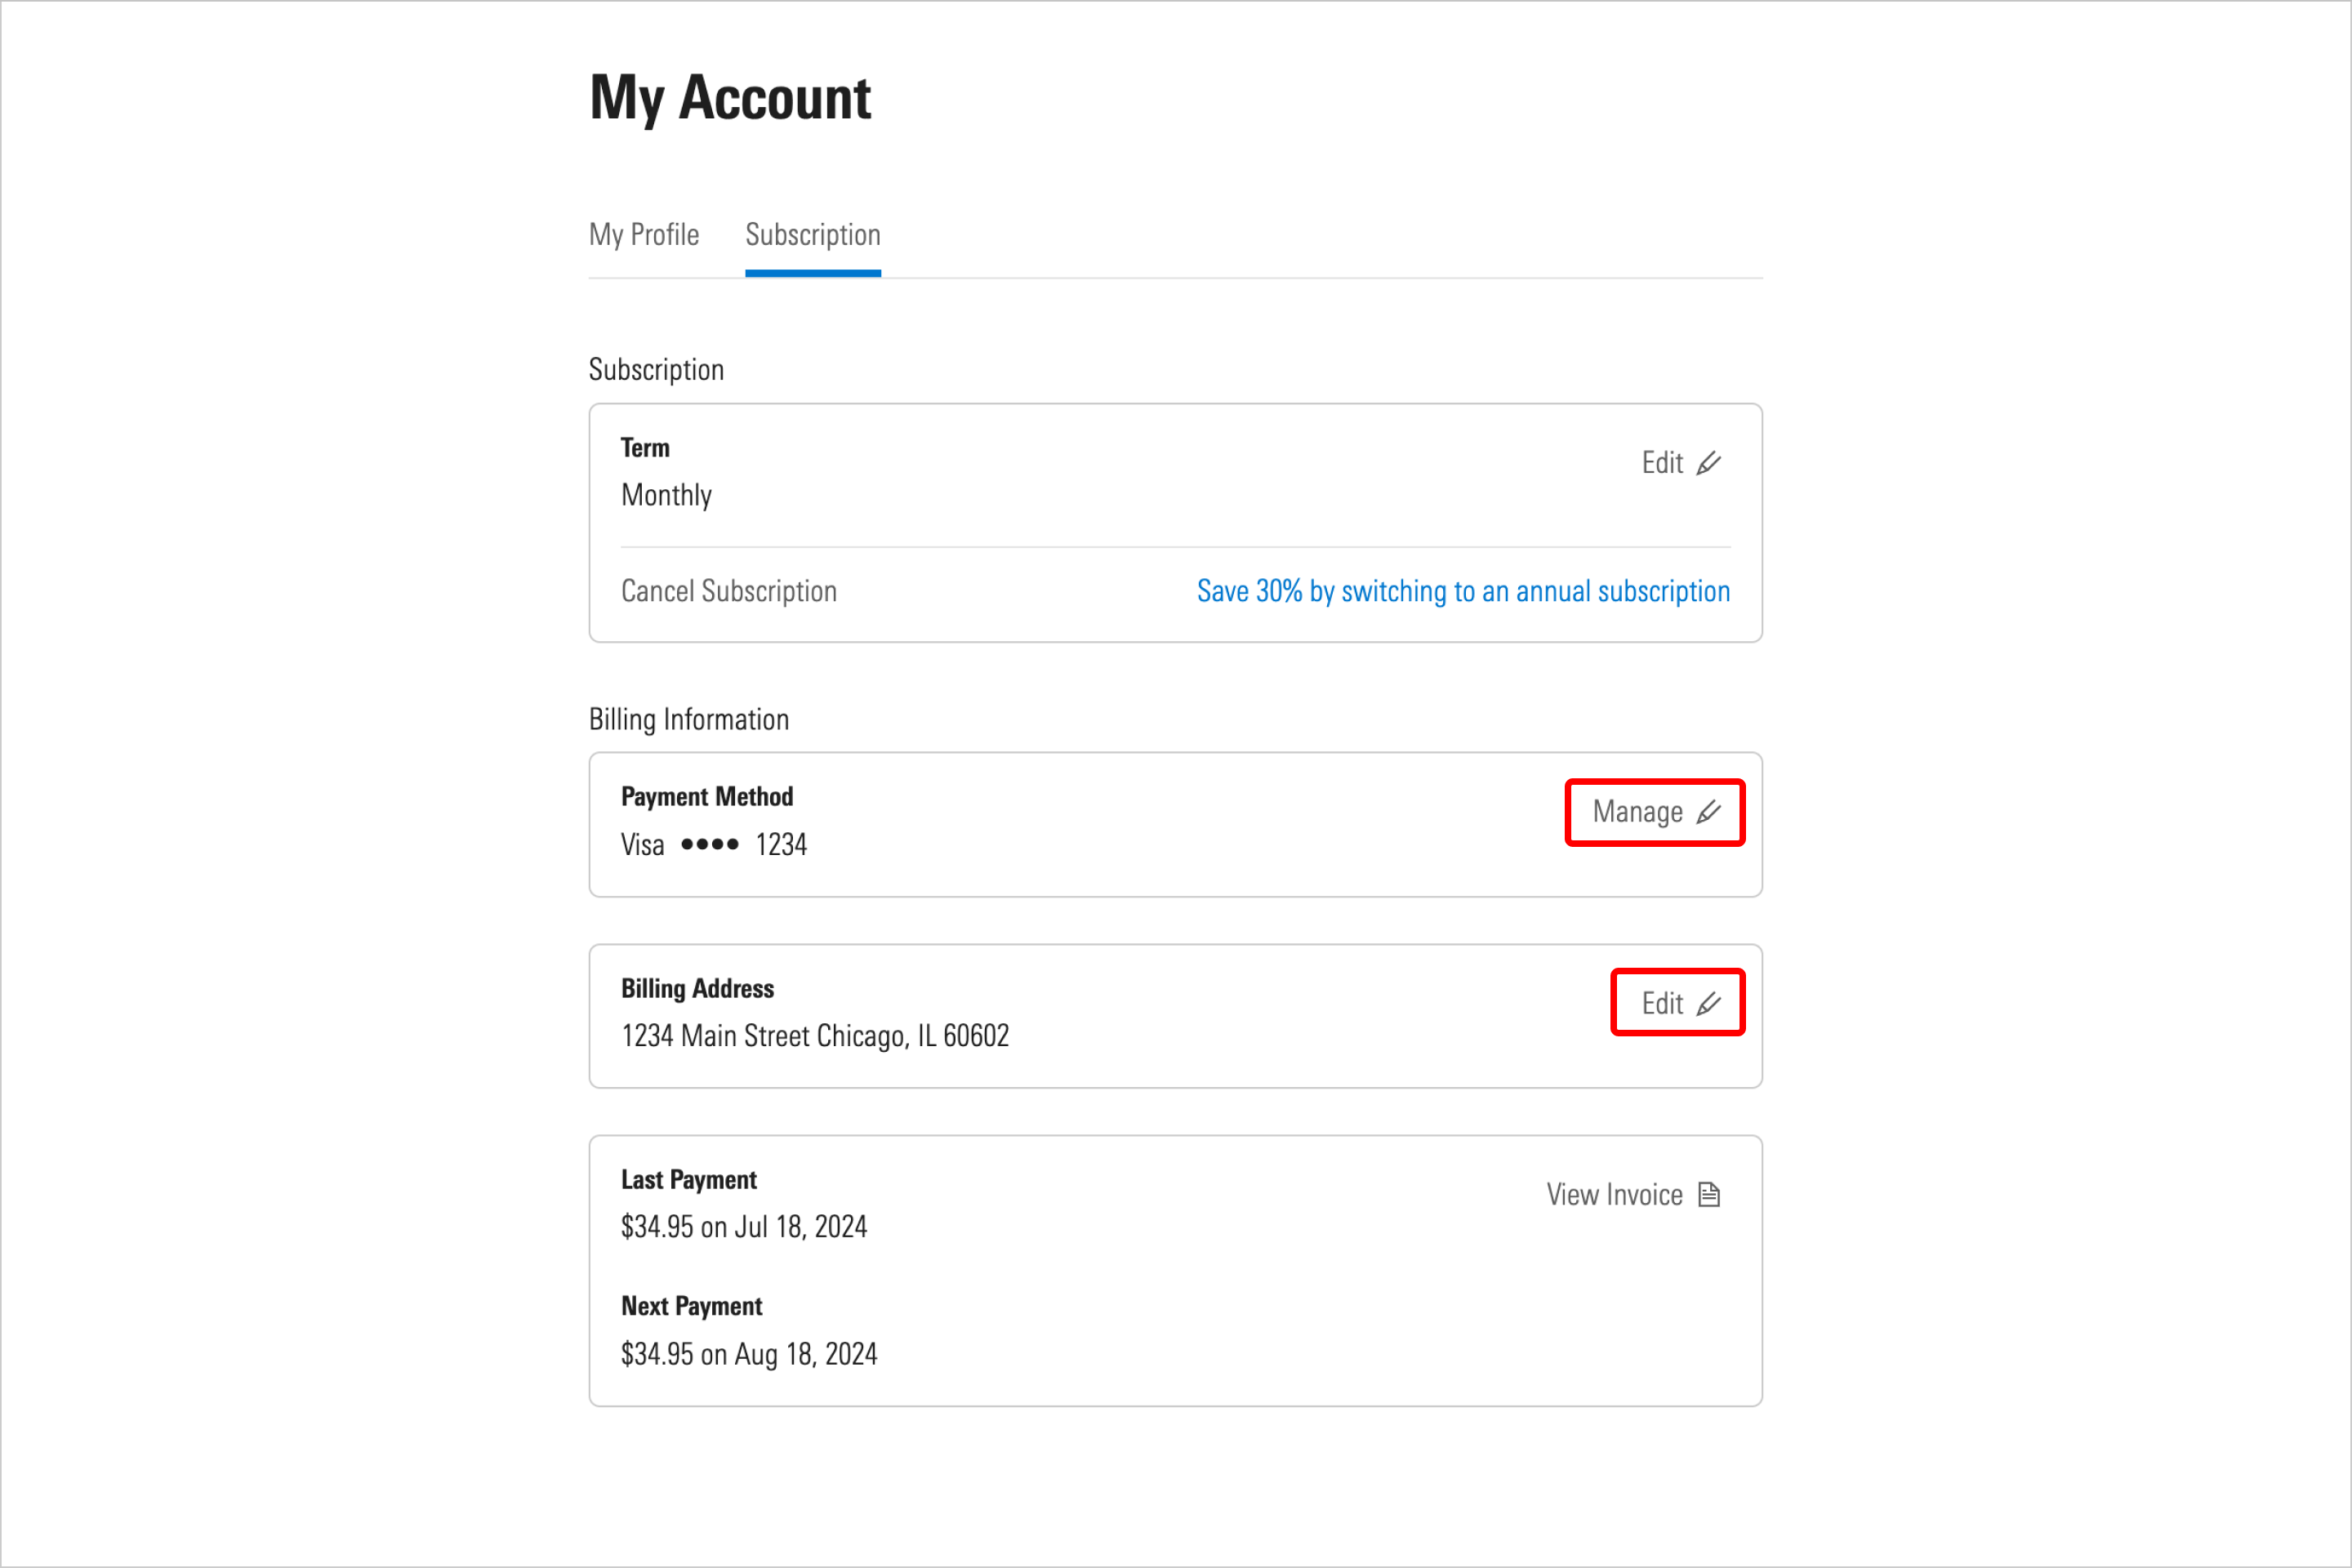This screenshot has height=1568, width=2352.
Task: Click the Last Payment label
Action: 689,1180
